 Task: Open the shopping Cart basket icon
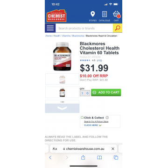pyautogui.click(x=117, y=14)
